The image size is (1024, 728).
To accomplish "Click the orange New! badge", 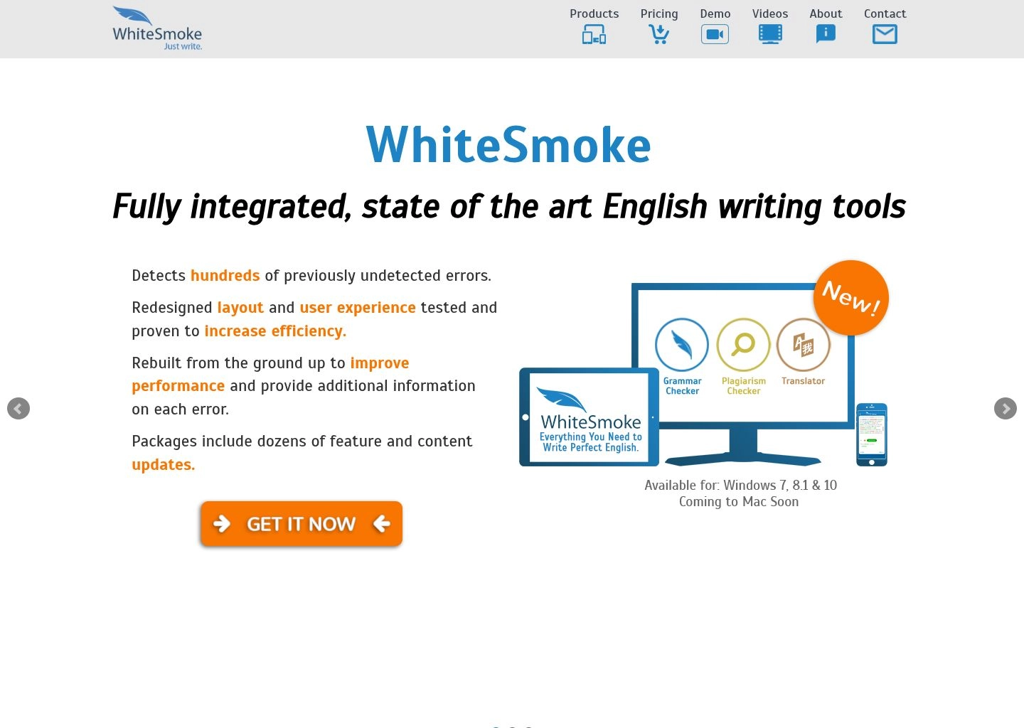I will tap(851, 298).
